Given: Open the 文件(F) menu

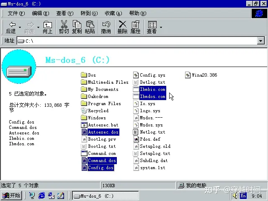Looking at the screenshot, I should click(x=16, y=13).
